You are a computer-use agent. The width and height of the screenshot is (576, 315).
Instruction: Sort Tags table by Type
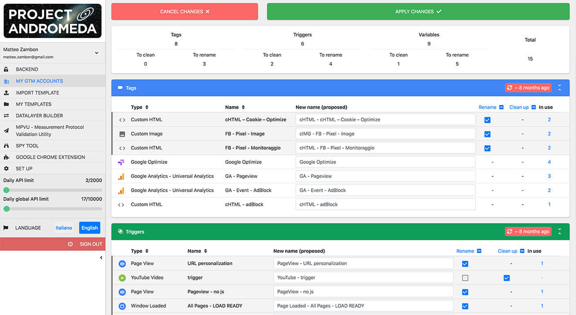(x=147, y=107)
